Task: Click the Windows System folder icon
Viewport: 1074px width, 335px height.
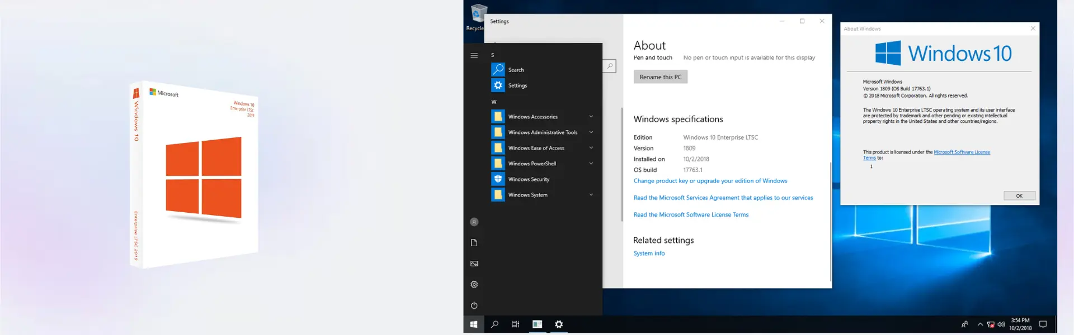Action: [498, 195]
